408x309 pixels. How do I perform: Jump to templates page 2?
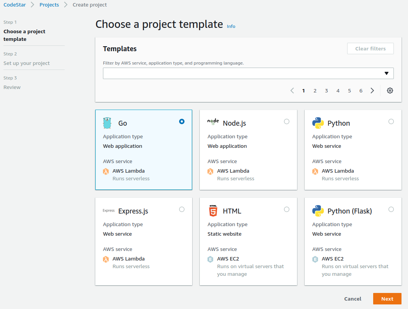(315, 91)
